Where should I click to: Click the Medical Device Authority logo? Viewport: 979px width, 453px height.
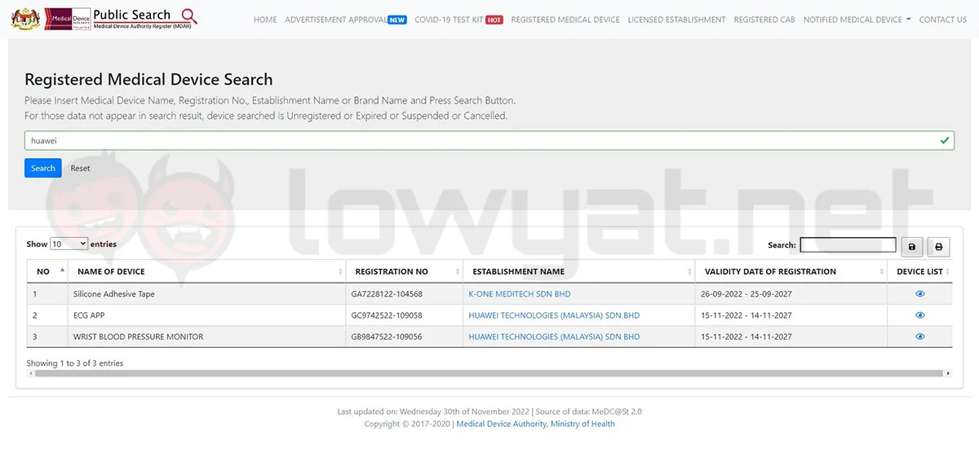click(x=68, y=18)
